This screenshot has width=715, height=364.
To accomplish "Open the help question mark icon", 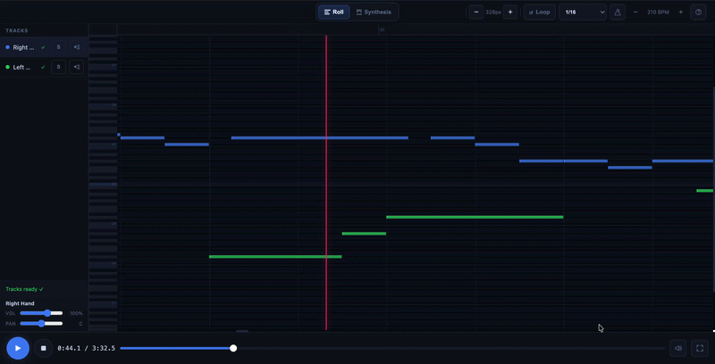I will click(x=698, y=12).
